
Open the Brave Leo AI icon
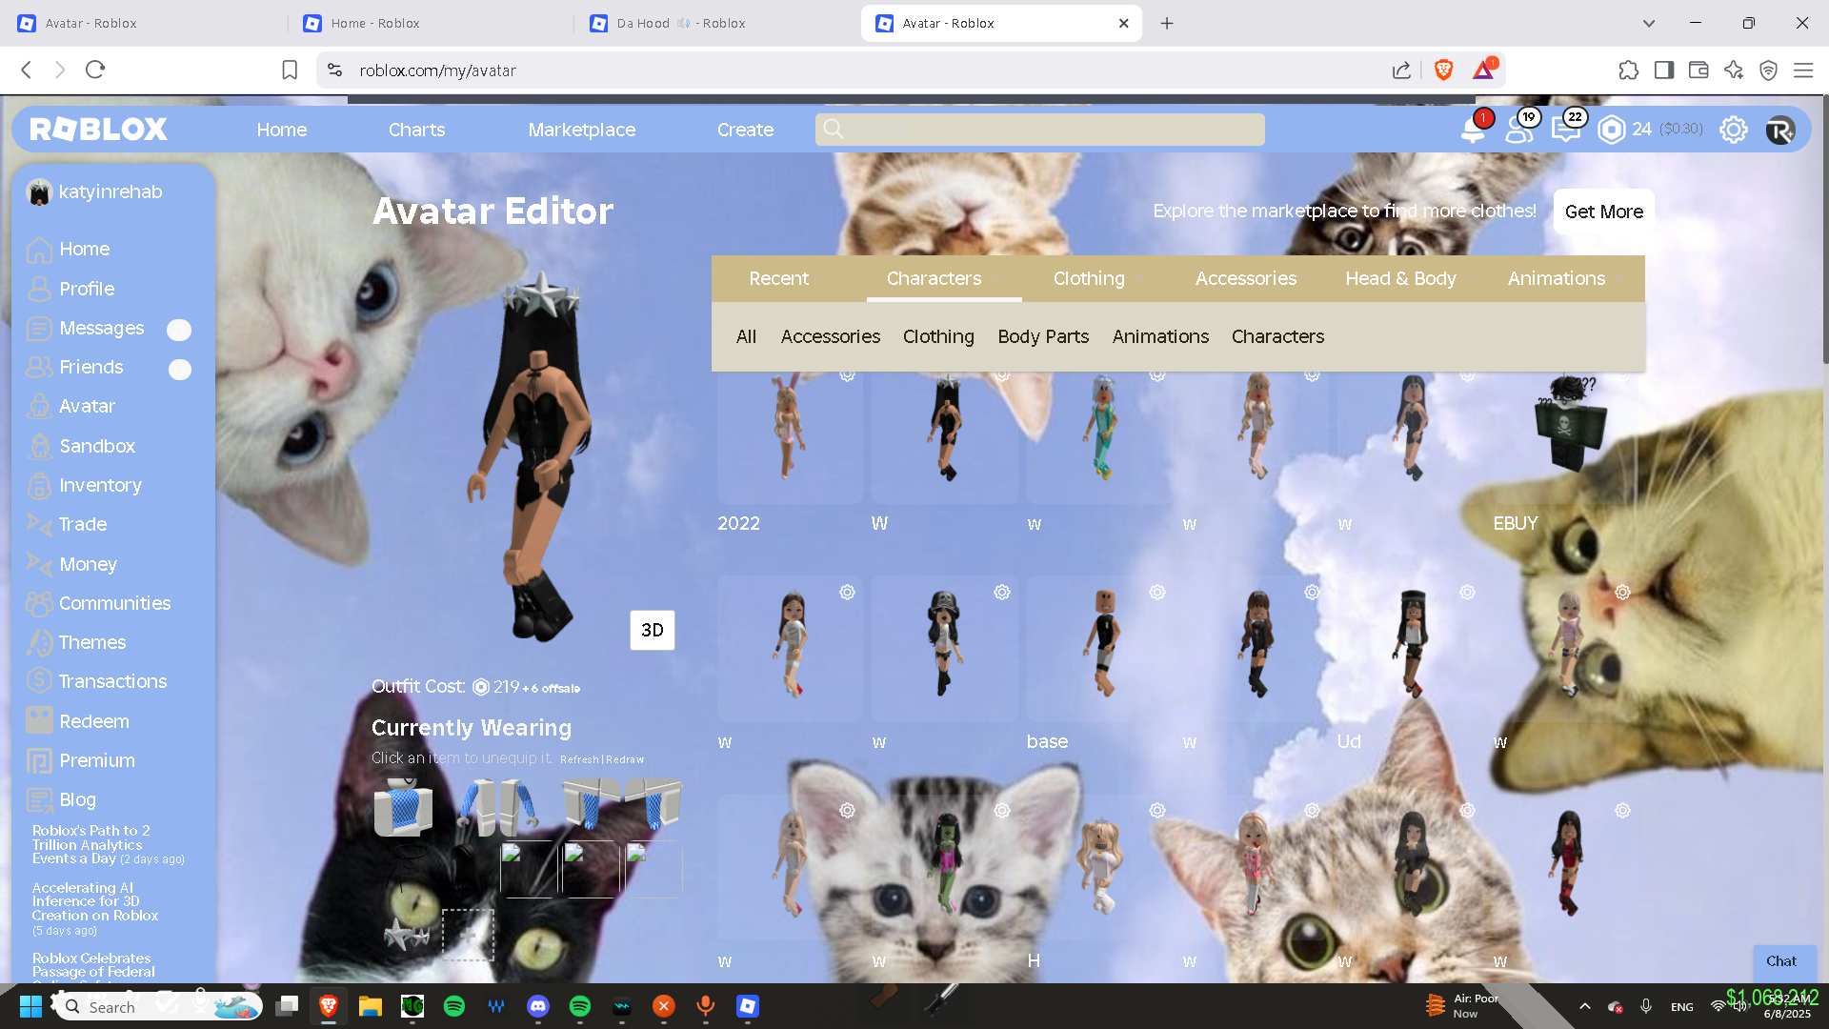pos(1734,70)
